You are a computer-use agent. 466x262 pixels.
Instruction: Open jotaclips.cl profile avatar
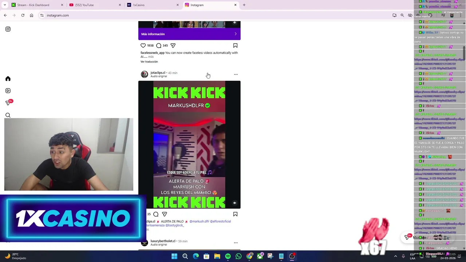[x=145, y=74]
